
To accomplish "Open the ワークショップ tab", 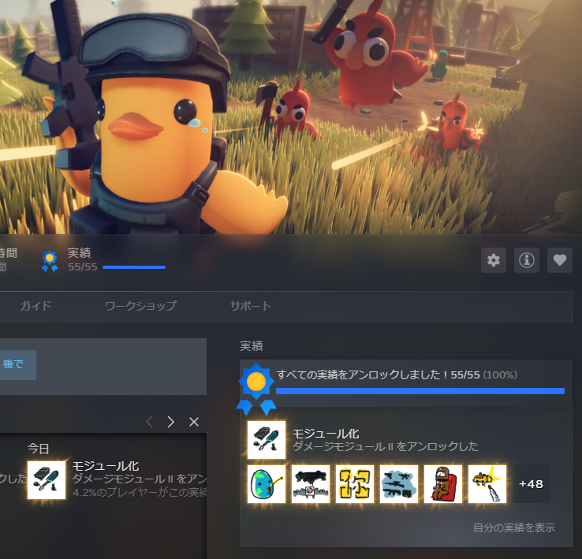I will 140,306.
